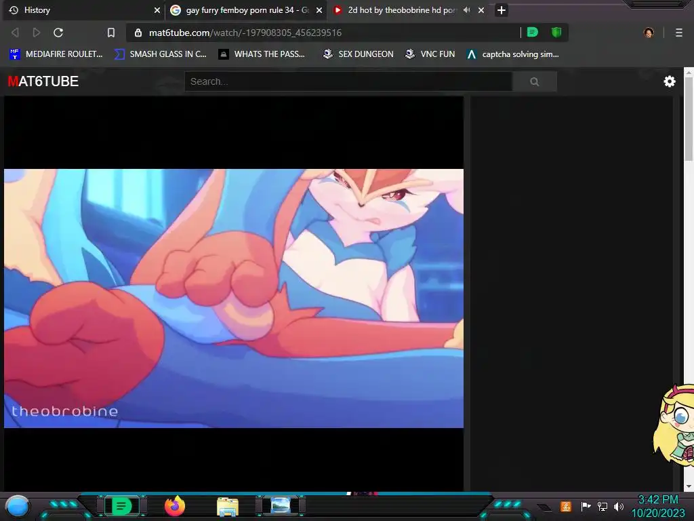Open the picture viewer taskbar icon
The height and width of the screenshot is (521, 694).
click(x=280, y=505)
